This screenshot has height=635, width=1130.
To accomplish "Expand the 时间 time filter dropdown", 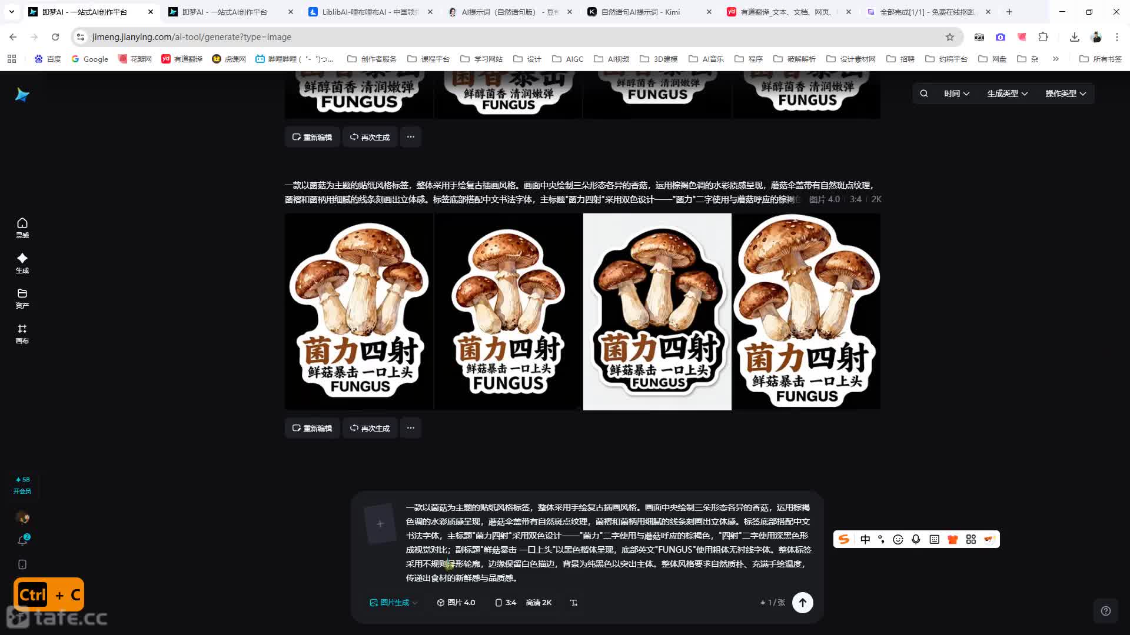I will [956, 93].
